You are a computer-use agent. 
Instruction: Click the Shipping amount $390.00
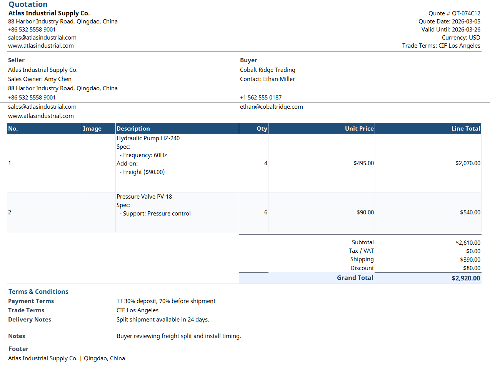pos(470,260)
